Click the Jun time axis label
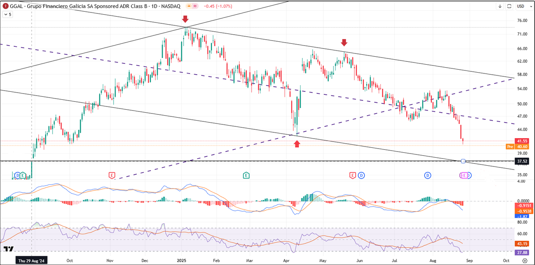The width and height of the screenshot is (535, 265). click(359, 260)
